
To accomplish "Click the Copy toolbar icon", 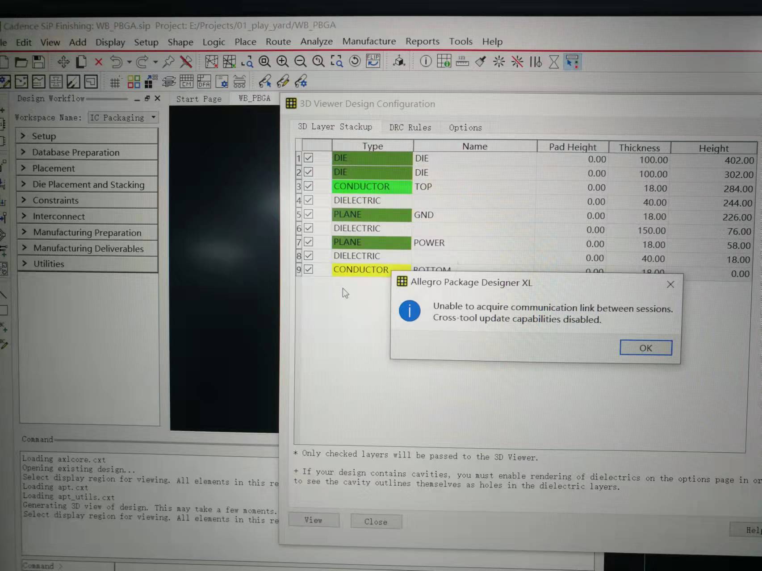I will point(81,62).
